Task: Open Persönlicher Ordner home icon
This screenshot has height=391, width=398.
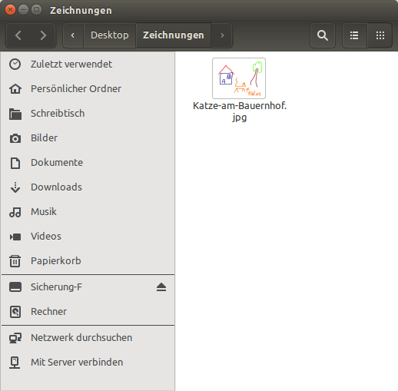Action: tap(15, 89)
